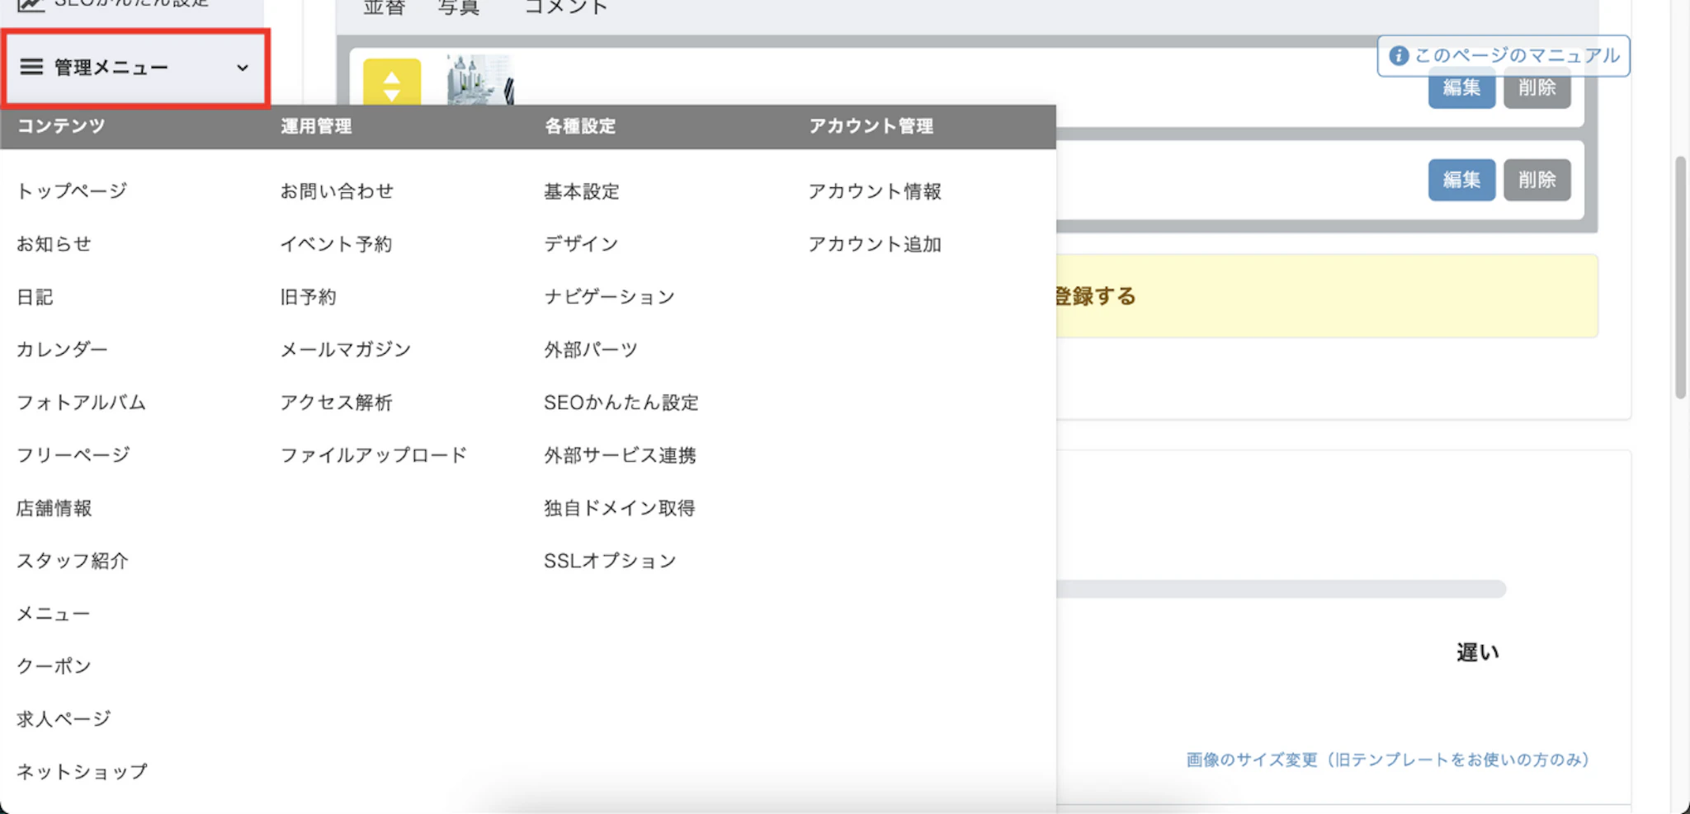The image size is (1690, 814).
Task: Open 基本設定 under 各種設定
Action: (582, 191)
